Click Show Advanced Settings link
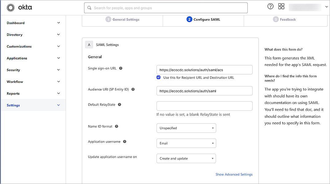The height and width of the screenshot is (184, 330). [x=234, y=174]
